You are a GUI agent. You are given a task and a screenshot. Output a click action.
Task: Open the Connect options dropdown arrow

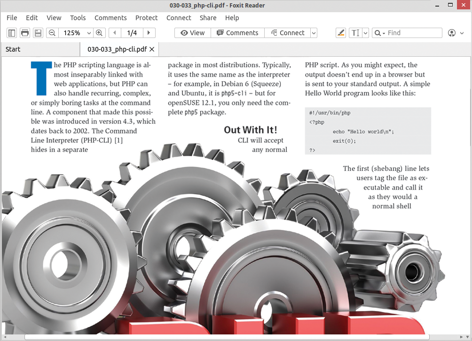tap(313, 33)
